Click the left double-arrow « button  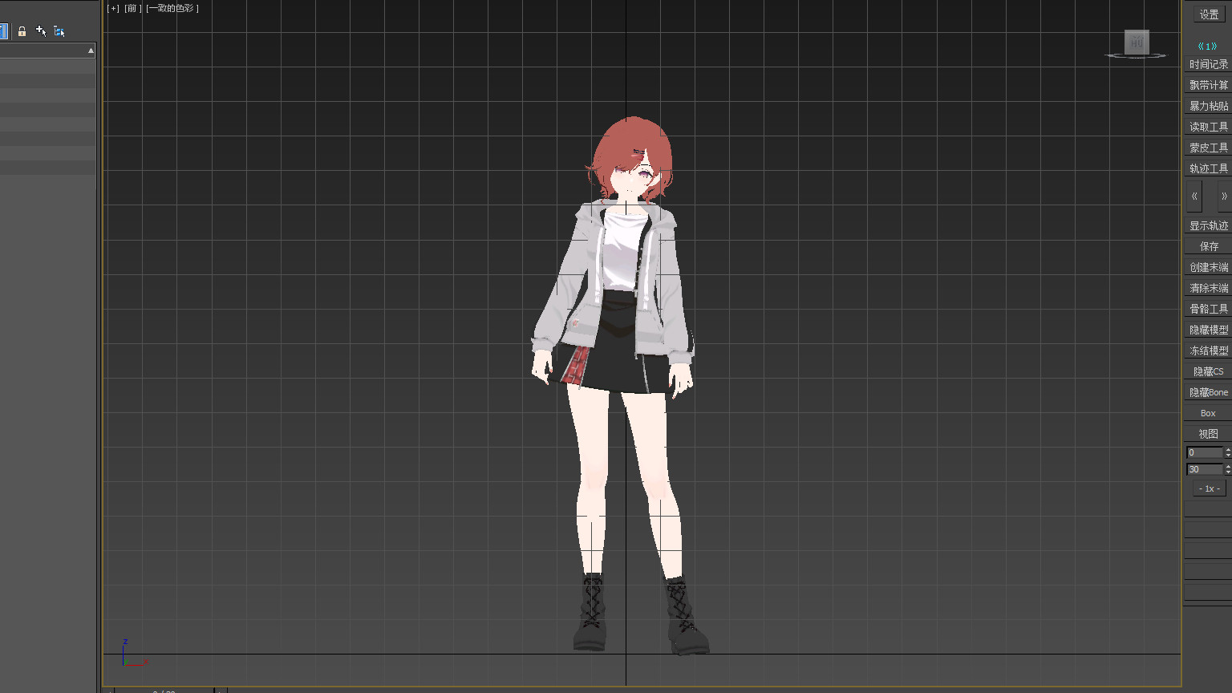coord(1194,196)
